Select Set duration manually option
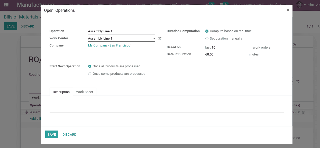Image resolution: width=320 pixels, height=148 pixels. [x=207, y=39]
